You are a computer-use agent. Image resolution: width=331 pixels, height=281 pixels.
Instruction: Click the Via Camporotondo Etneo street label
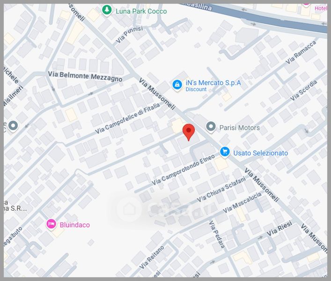[183, 170]
